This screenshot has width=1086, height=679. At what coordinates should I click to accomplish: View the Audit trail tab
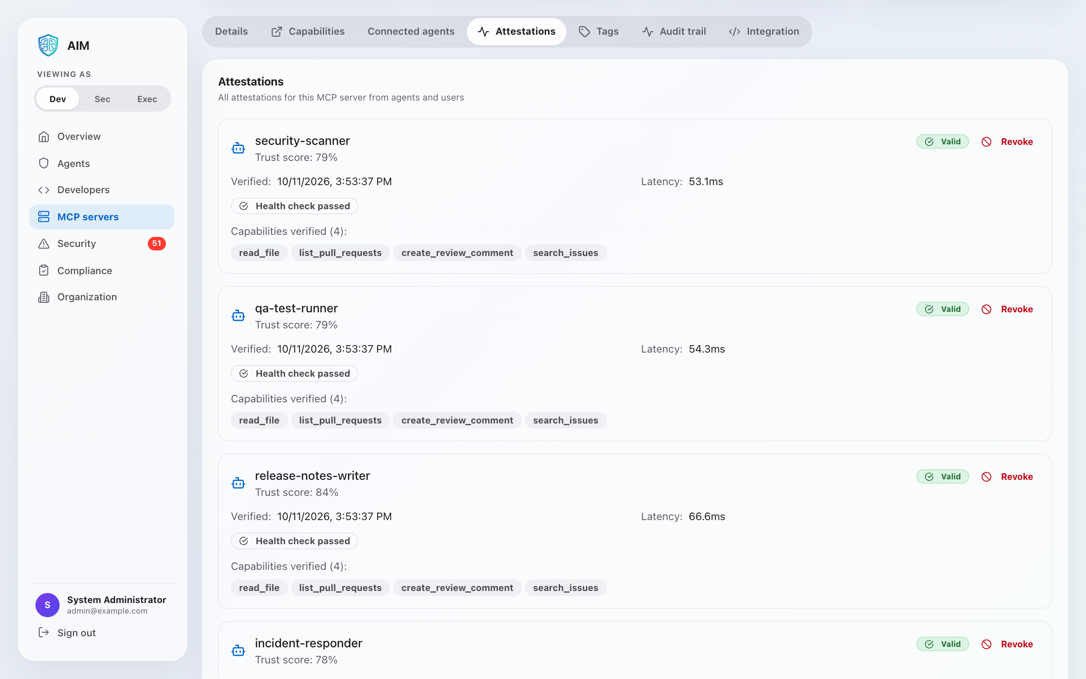pyautogui.click(x=674, y=32)
